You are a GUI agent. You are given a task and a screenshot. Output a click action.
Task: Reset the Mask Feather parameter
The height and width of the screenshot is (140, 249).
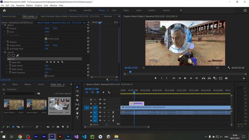click(x=88, y=65)
